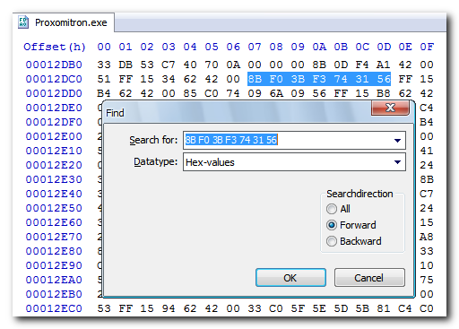Click last byte 8B in row 00012E30
The width and height of the screenshot is (459, 329).
point(427,179)
